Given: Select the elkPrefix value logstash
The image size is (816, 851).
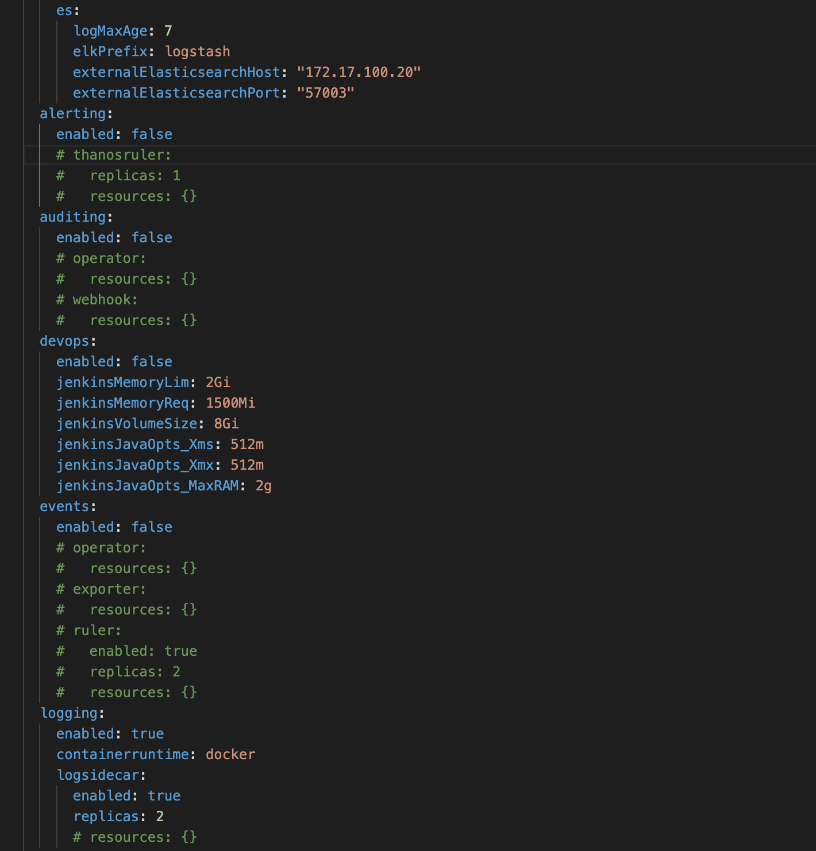Looking at the screenshot, I should (198, 51).
